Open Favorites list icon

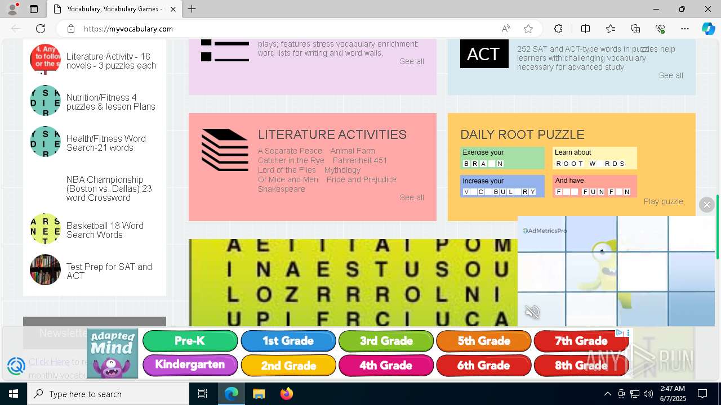(611, 29)
